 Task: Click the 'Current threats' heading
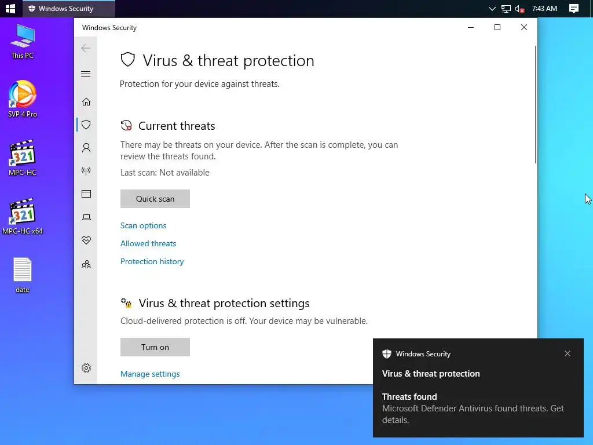(177, 126)
